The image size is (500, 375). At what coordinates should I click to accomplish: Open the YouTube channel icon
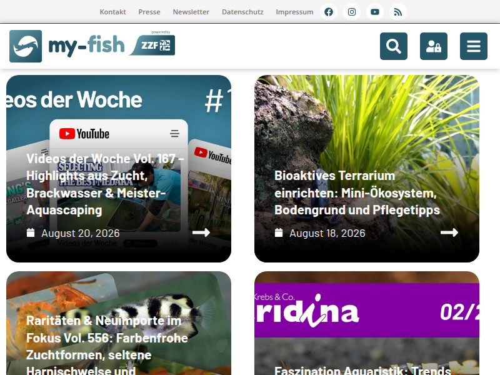click(375, 12)
